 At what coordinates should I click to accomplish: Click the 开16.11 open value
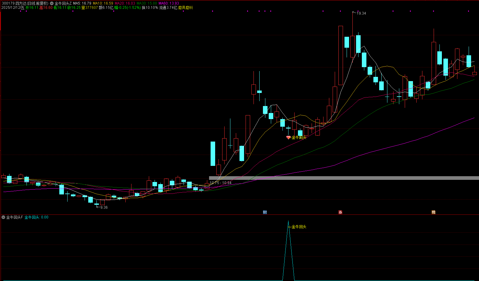[x=32, y=8]
